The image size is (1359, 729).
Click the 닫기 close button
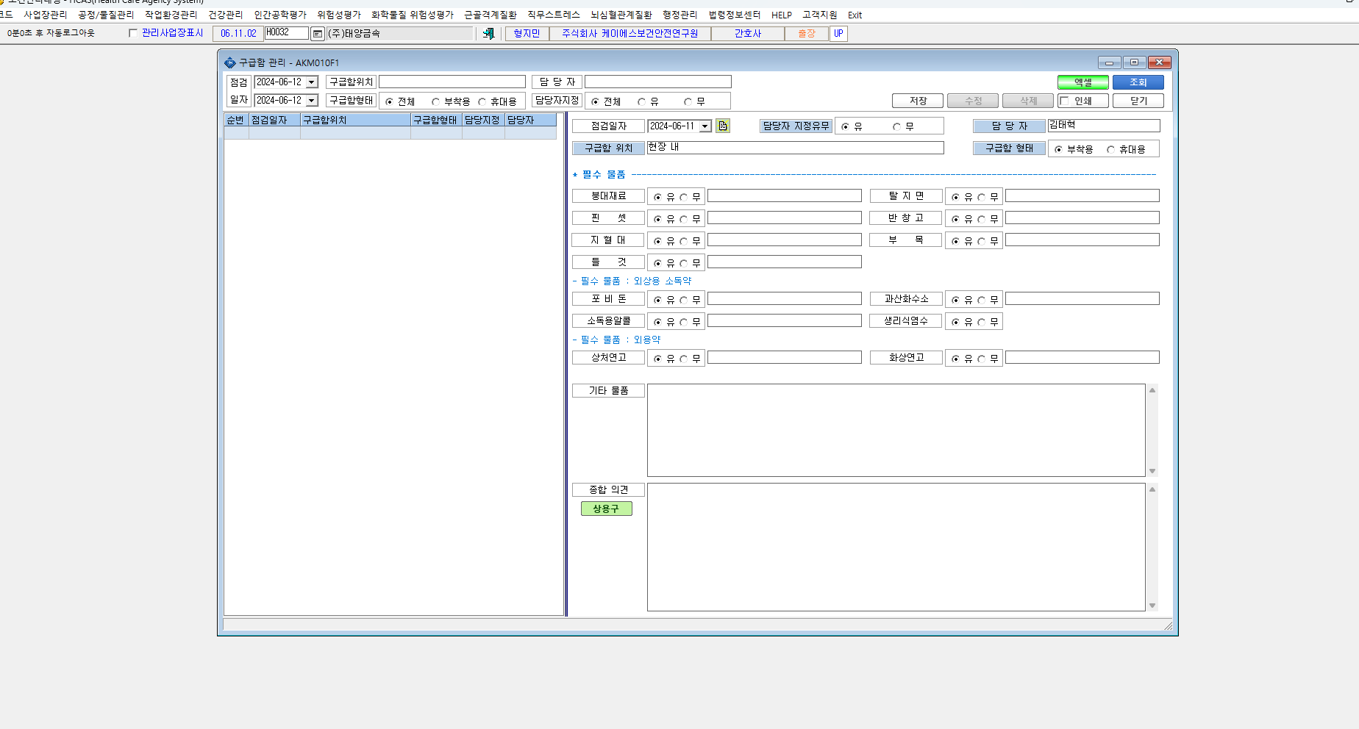click(x=1138, y=101)
